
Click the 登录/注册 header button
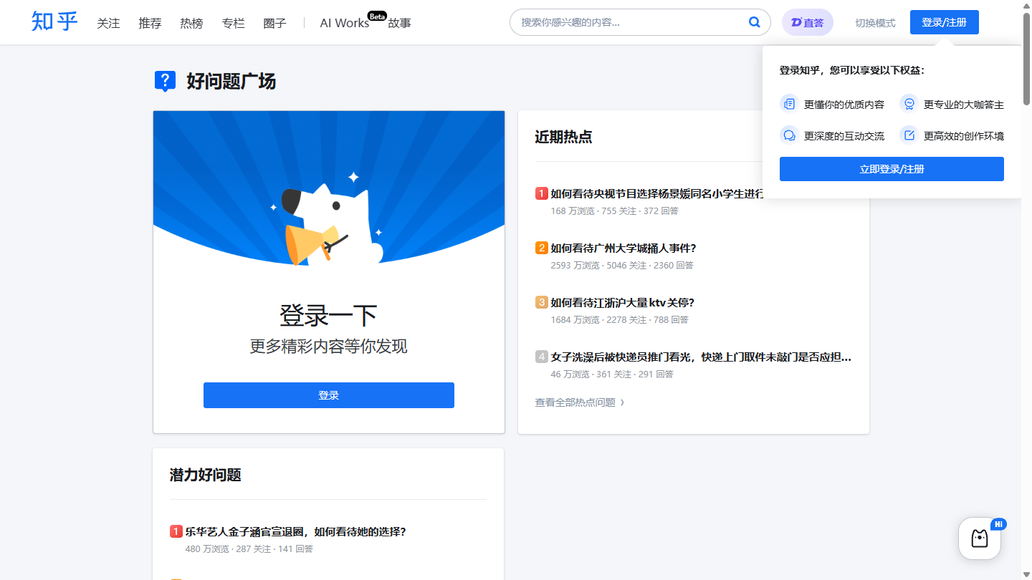(944, 22)
